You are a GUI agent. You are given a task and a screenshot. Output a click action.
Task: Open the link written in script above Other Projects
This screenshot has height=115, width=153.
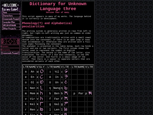[x=11, y=25]
